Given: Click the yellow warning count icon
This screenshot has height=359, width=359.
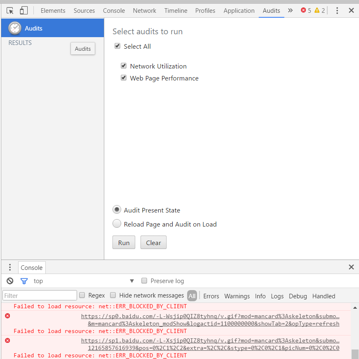Looking at the screenshot, I should tap(317, 10).
